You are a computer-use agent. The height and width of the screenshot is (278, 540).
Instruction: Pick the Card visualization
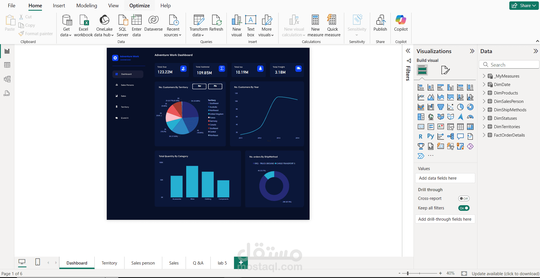click(421, 127)
